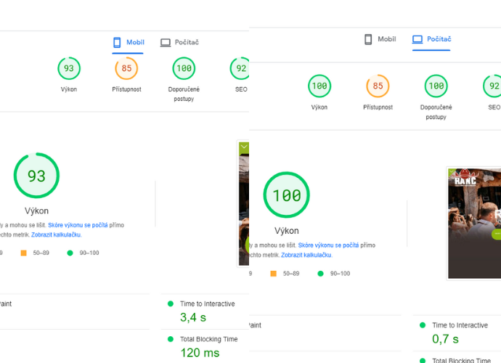The height and width of the screenshot is (363, 501).
Task: Click Výkon heading under 93 gauge
Action: pos(37,211)
